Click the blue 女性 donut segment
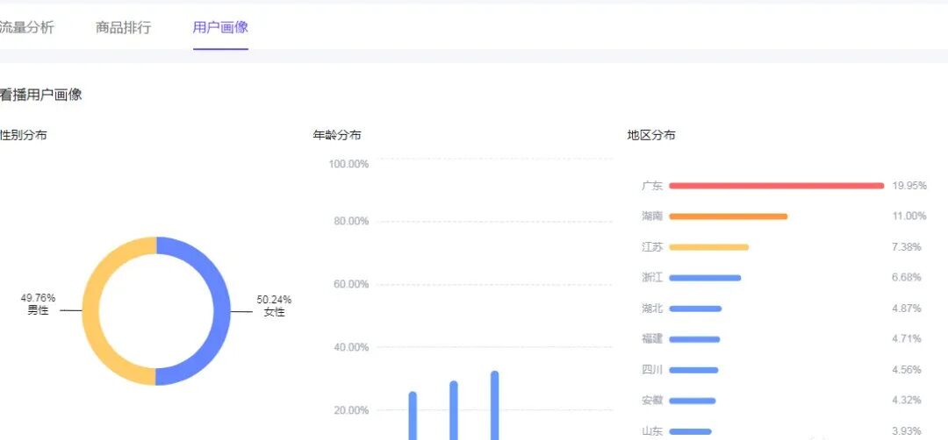 pyautogui.click(x=222, y=311)
